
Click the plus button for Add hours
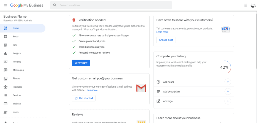[x=228, y=82]
